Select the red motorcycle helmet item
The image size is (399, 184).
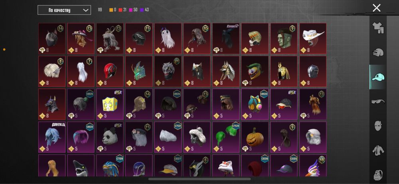click(x=110, y=71)
